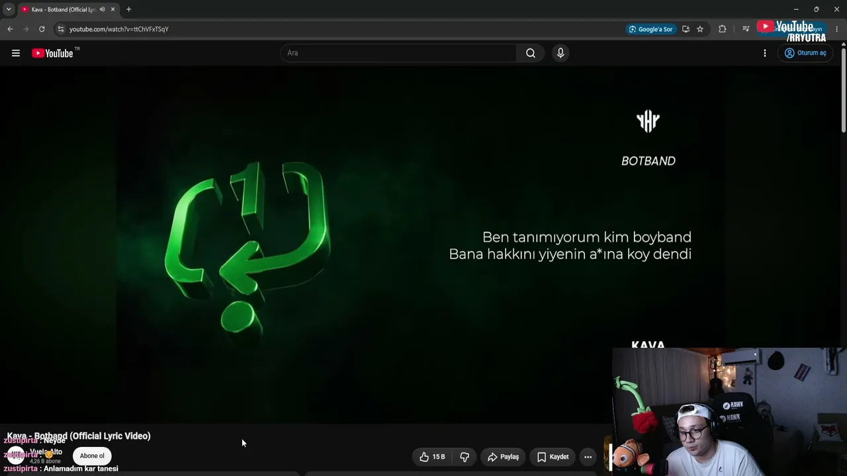Image resolution: width=847 pixels, height=476 pixels.
Task: View site information icon in address bar
Action: click(x=60, y=29)
